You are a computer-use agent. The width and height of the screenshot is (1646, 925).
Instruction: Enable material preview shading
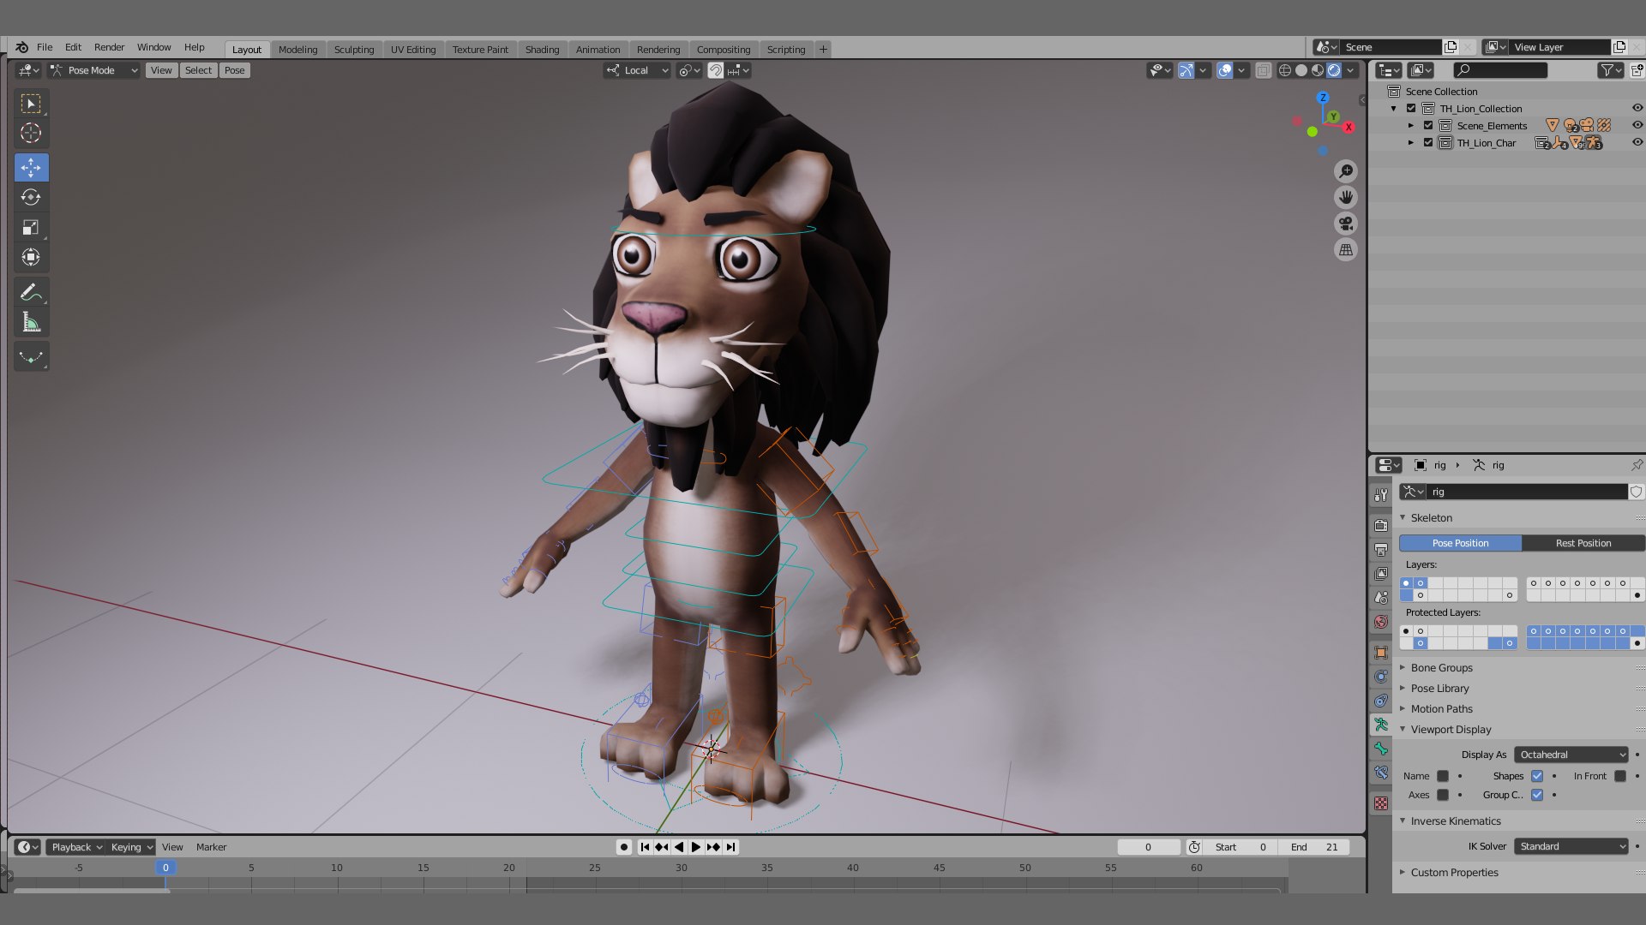(x=1318, y=70)
